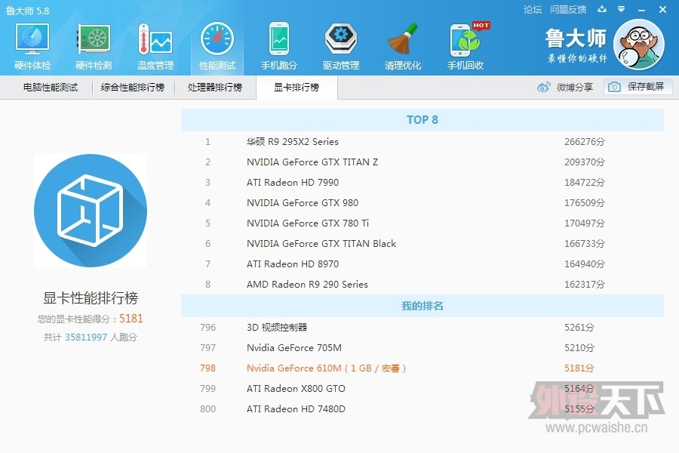Switch to 综合性能排行榜 tab

click(x=133, y=88)
